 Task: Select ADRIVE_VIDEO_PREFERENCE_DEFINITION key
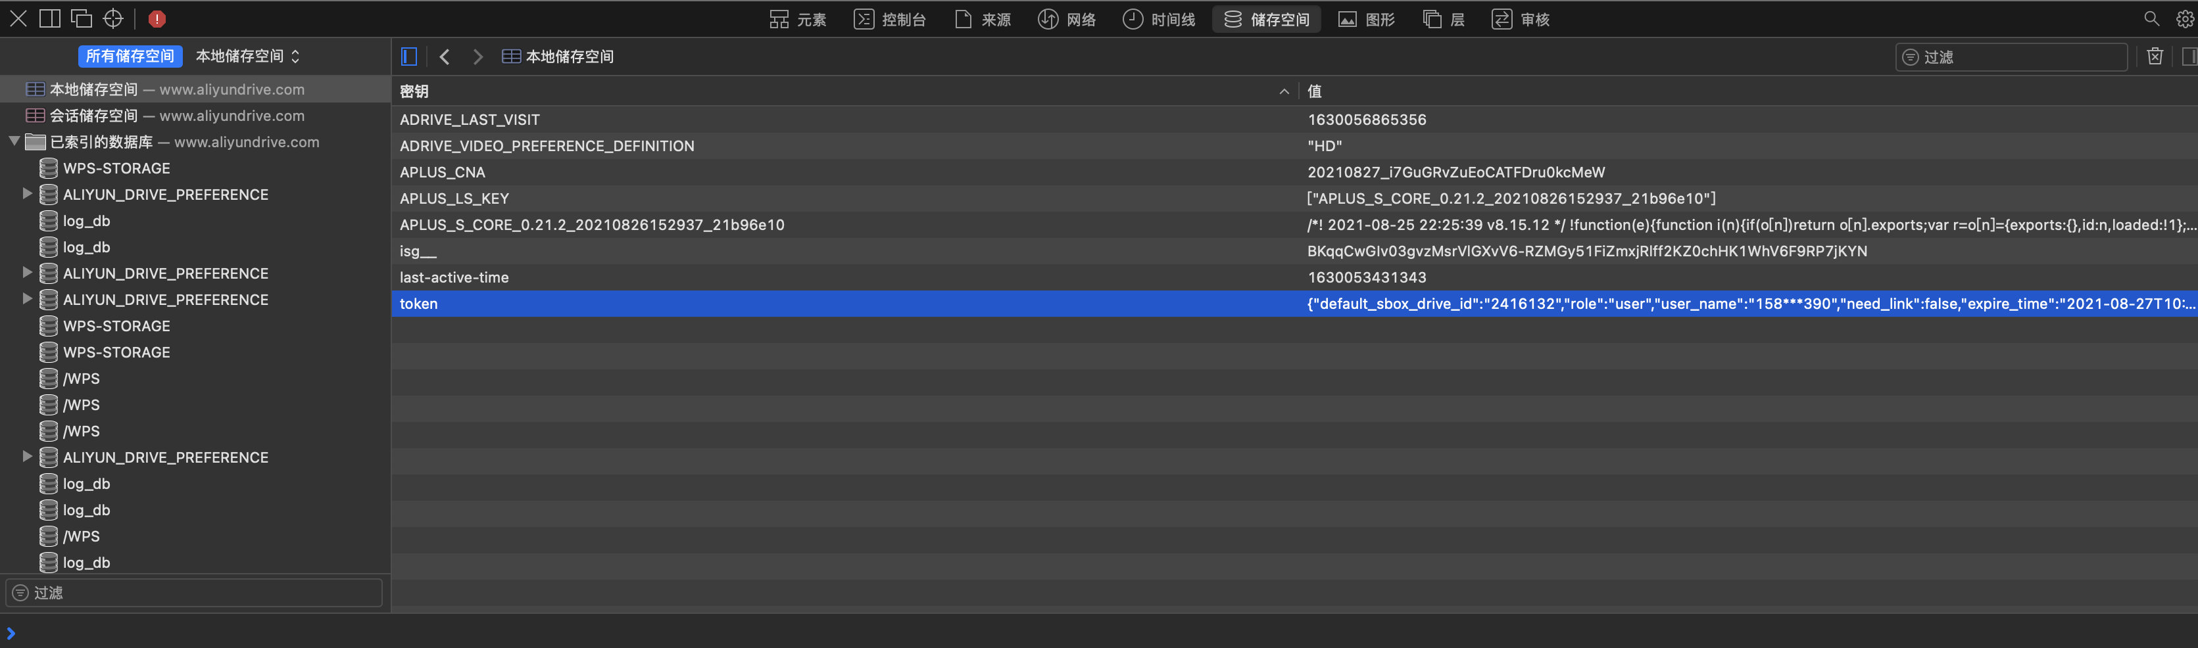pyautogui.click(x=547, y=147)
